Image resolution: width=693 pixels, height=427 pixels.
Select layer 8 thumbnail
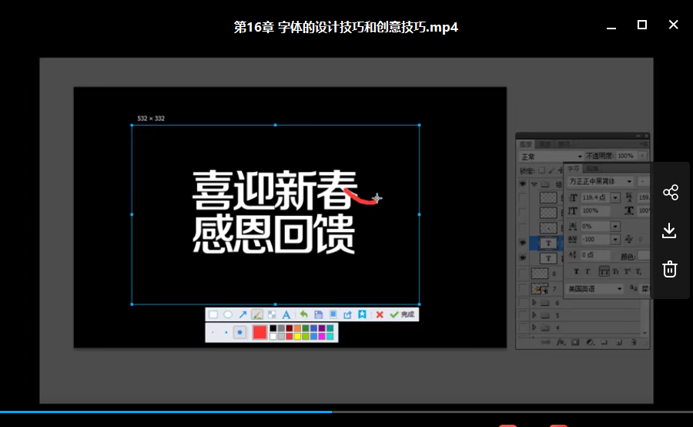tap(540, 274)
